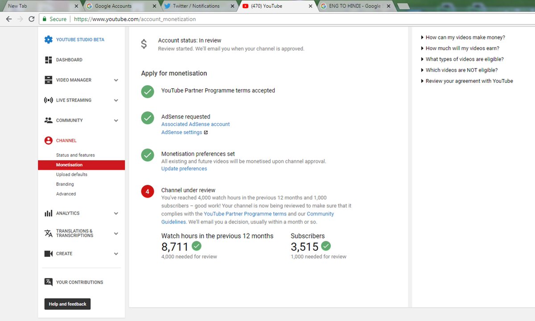Image resolution: width=535 pixels, height=321 pixels.
Task: Click the Community people icon
Action: coord(49,120)
